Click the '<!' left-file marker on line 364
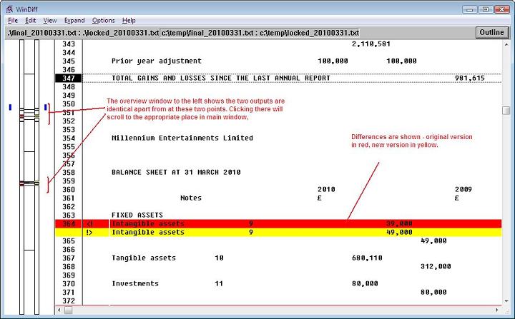Image resolution: width=515 pixels, height=319 pixels. 89,223
